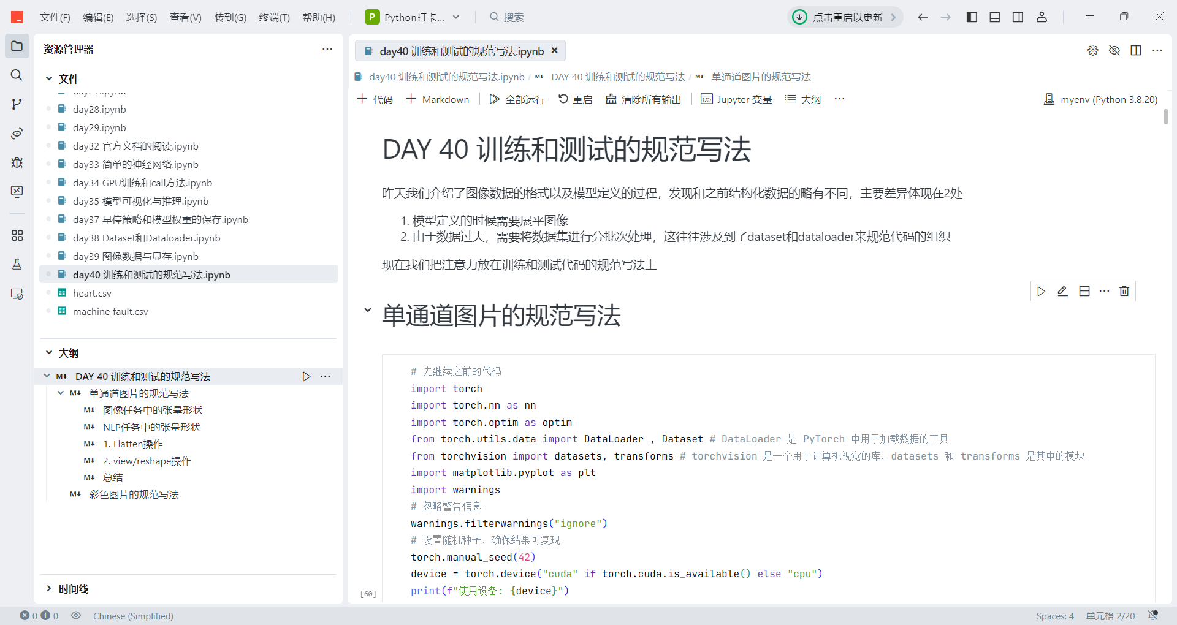Open the Extensions view
The image size is (1177, 625).
[x=17, y=235]
